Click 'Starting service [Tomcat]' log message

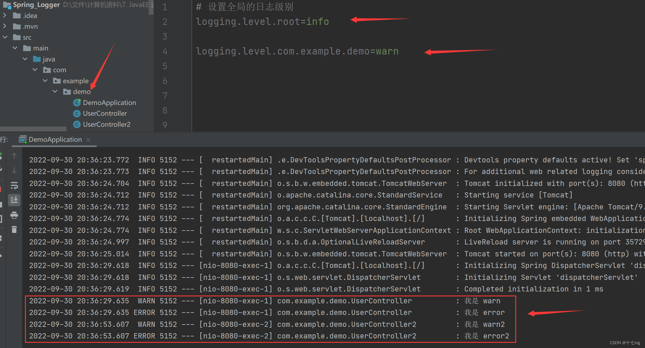tap(518, 195)
